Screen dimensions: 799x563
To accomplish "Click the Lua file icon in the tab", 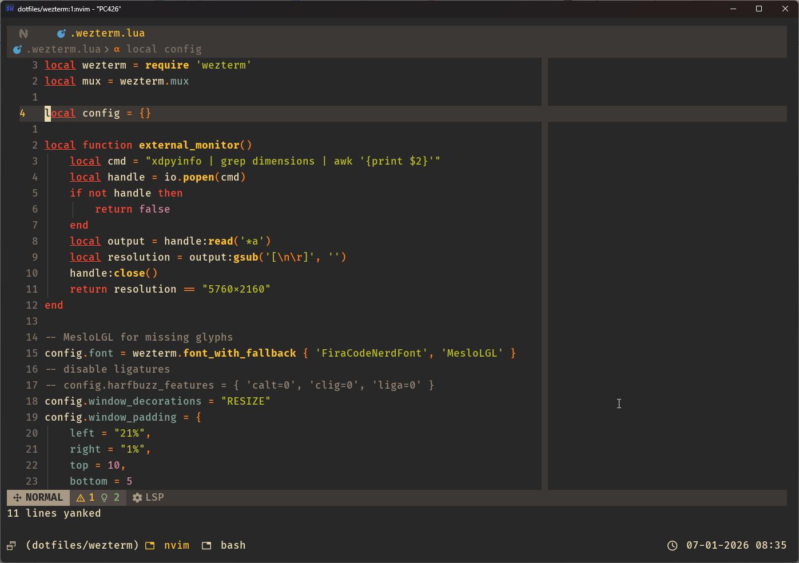I will coord(61,33).
